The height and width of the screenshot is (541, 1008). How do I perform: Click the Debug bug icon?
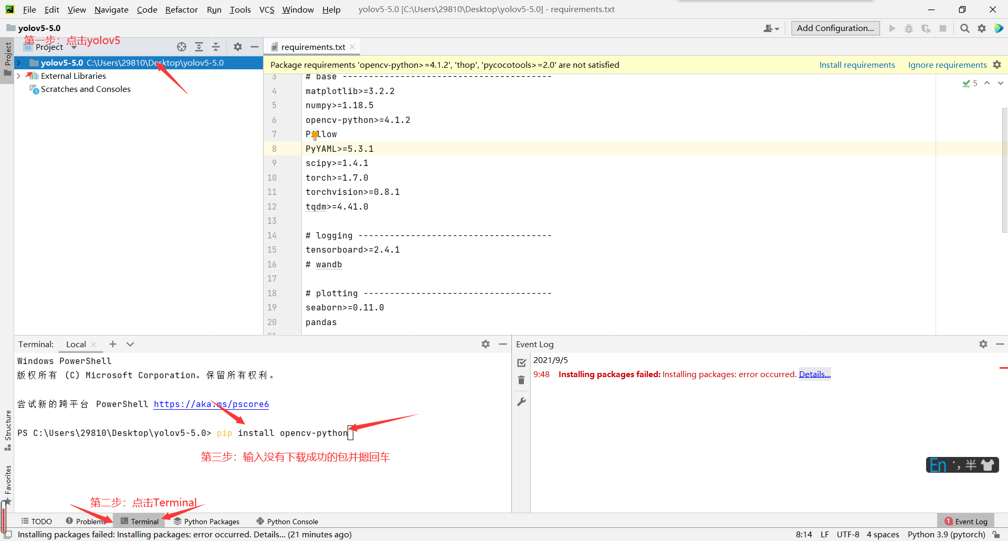point(909,28)
